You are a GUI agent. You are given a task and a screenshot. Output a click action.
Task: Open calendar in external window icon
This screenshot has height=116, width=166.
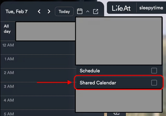click(x=96, y=12)
